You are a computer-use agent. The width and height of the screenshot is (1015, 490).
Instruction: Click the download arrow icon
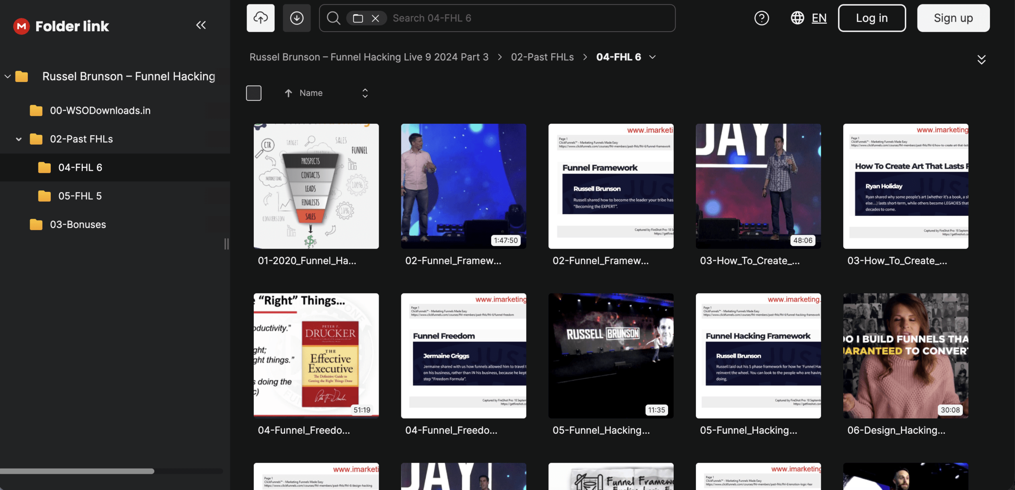click(x=297, y=18)
